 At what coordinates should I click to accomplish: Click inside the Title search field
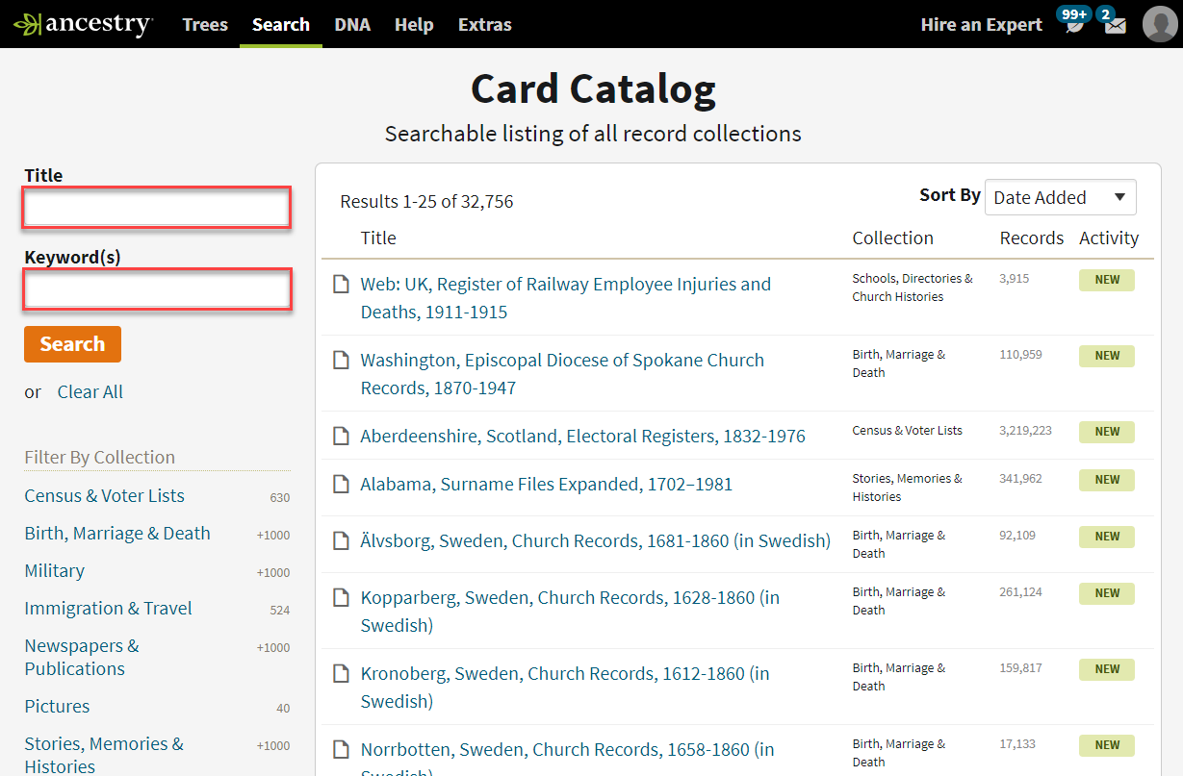point(156,207)
